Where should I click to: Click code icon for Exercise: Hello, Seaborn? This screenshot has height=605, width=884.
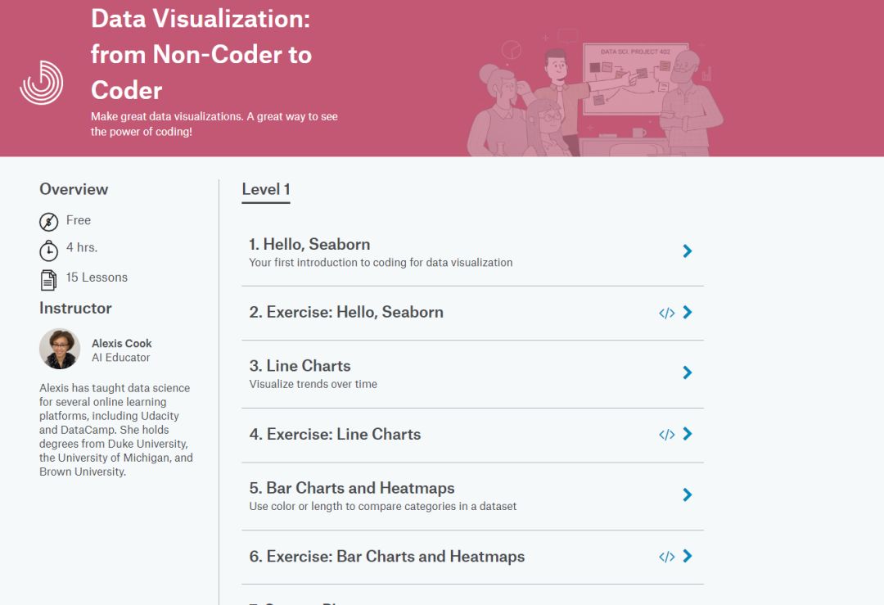(x=666, y=313)
